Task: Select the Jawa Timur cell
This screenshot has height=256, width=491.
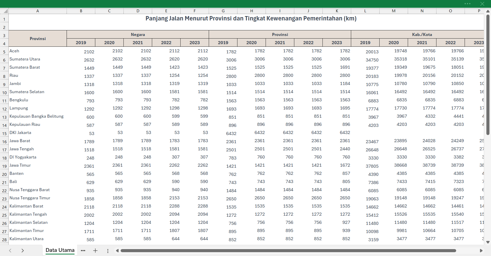Action: [x=38, y=165]
